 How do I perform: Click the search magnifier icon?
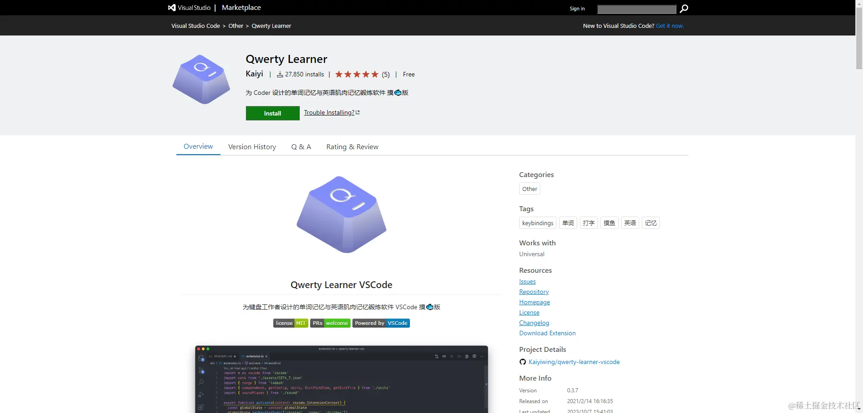pyautogui.click(x=684, y=9)
